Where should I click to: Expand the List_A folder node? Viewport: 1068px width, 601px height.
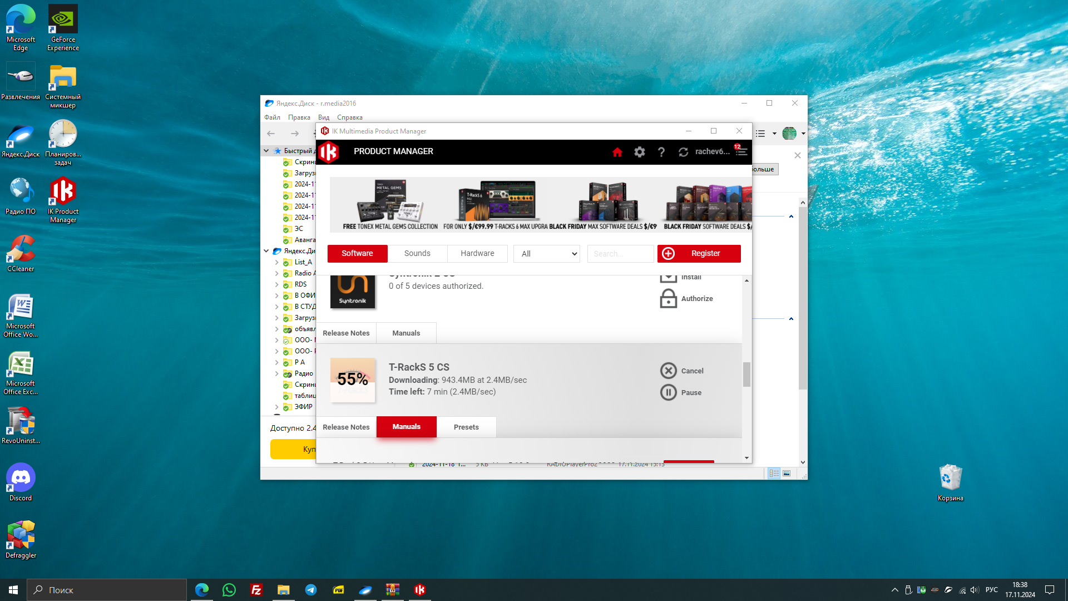click(x=276, y=262)
